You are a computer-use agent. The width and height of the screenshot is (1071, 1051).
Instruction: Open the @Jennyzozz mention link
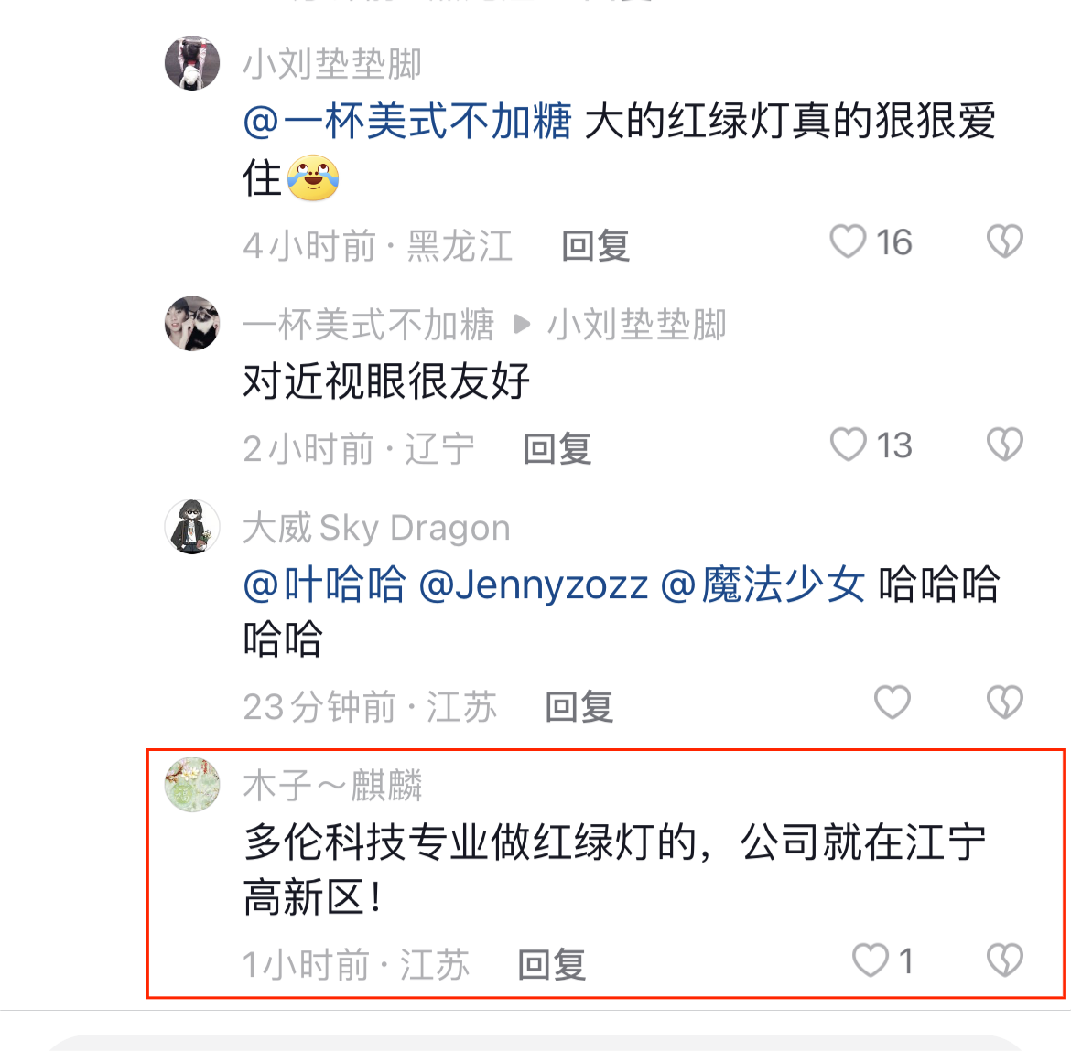point(533,584)
